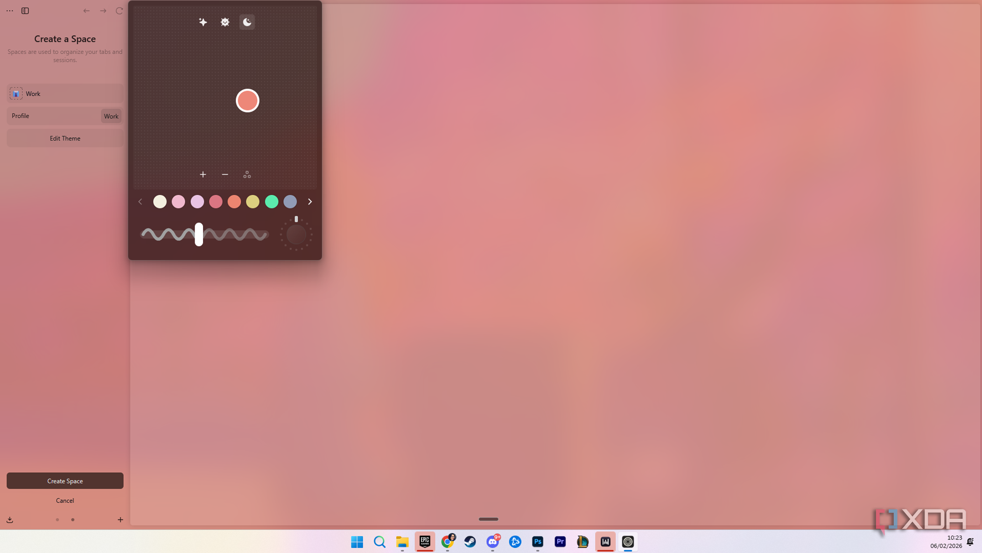Open downloads icon in sidebar footer
Viewport: 982px width, 553px height.
10,520
